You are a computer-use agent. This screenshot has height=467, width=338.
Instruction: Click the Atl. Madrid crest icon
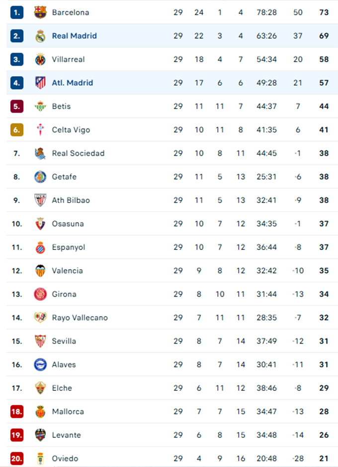click(40, 83)
